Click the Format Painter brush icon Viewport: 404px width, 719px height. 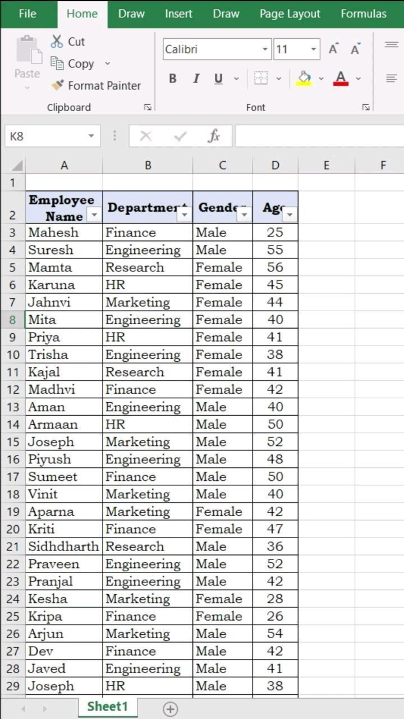click(57, 85)
